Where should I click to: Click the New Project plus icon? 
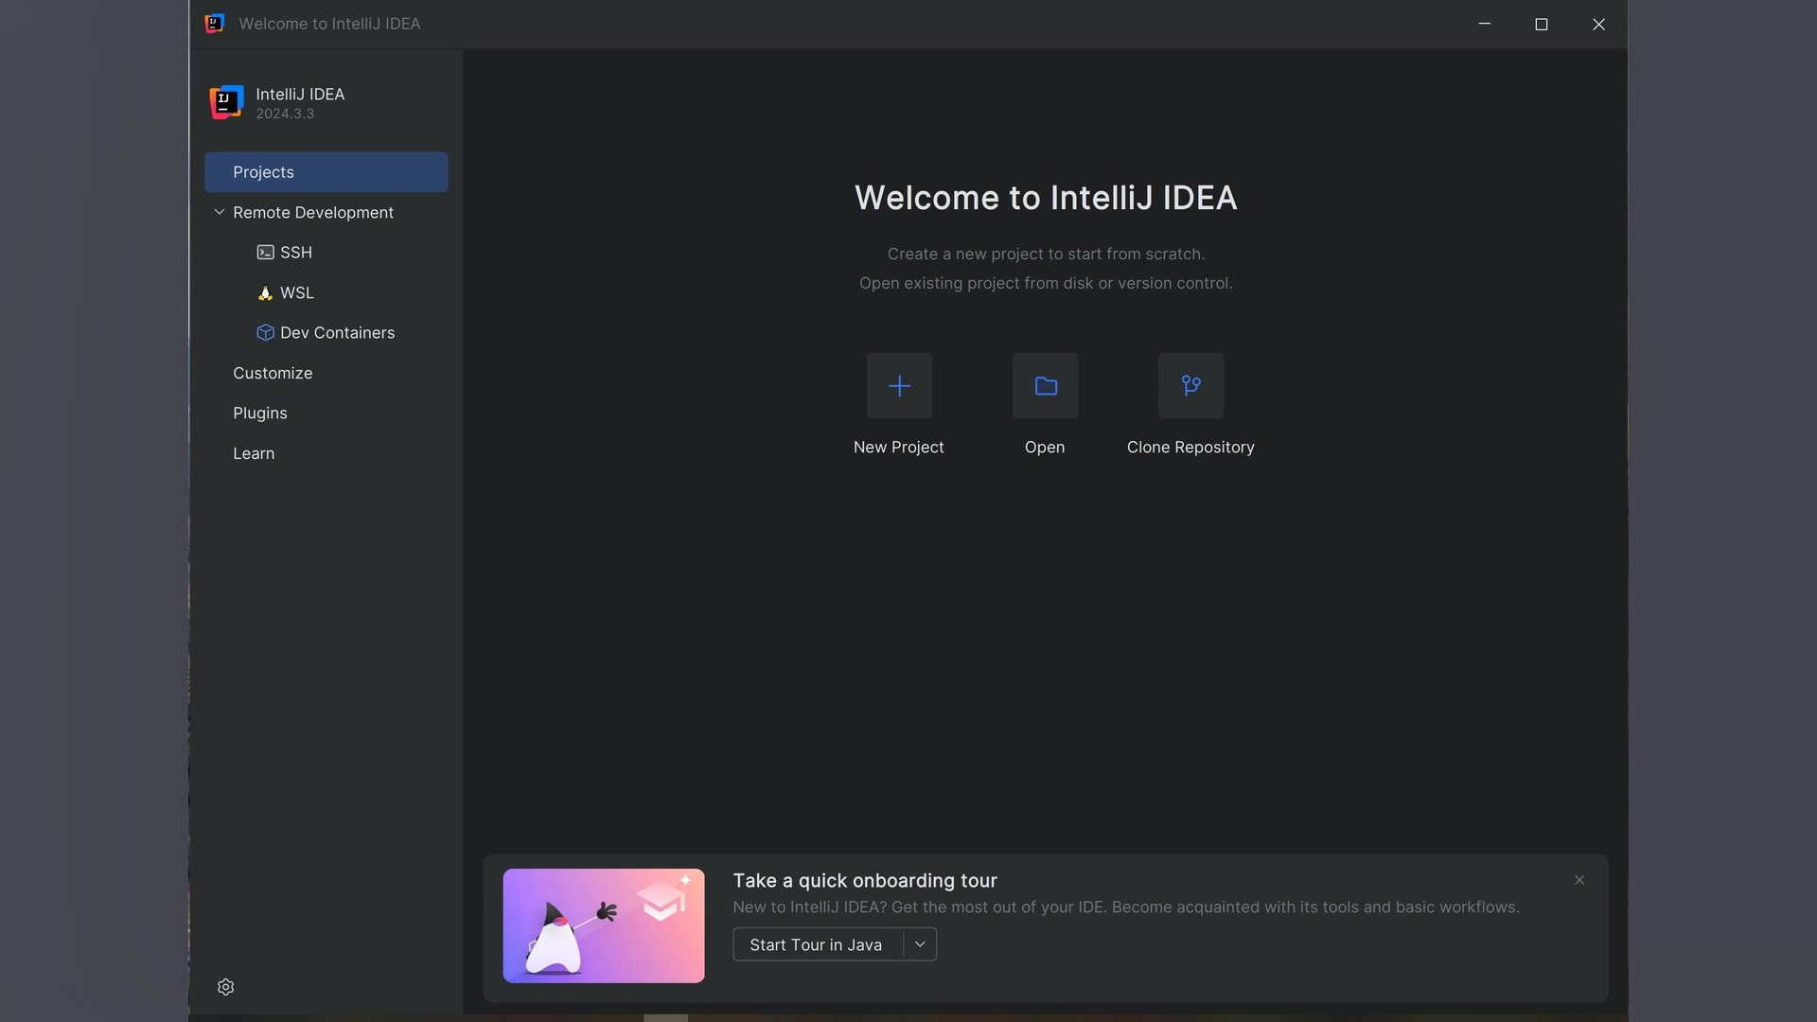[x=899, y=386]
